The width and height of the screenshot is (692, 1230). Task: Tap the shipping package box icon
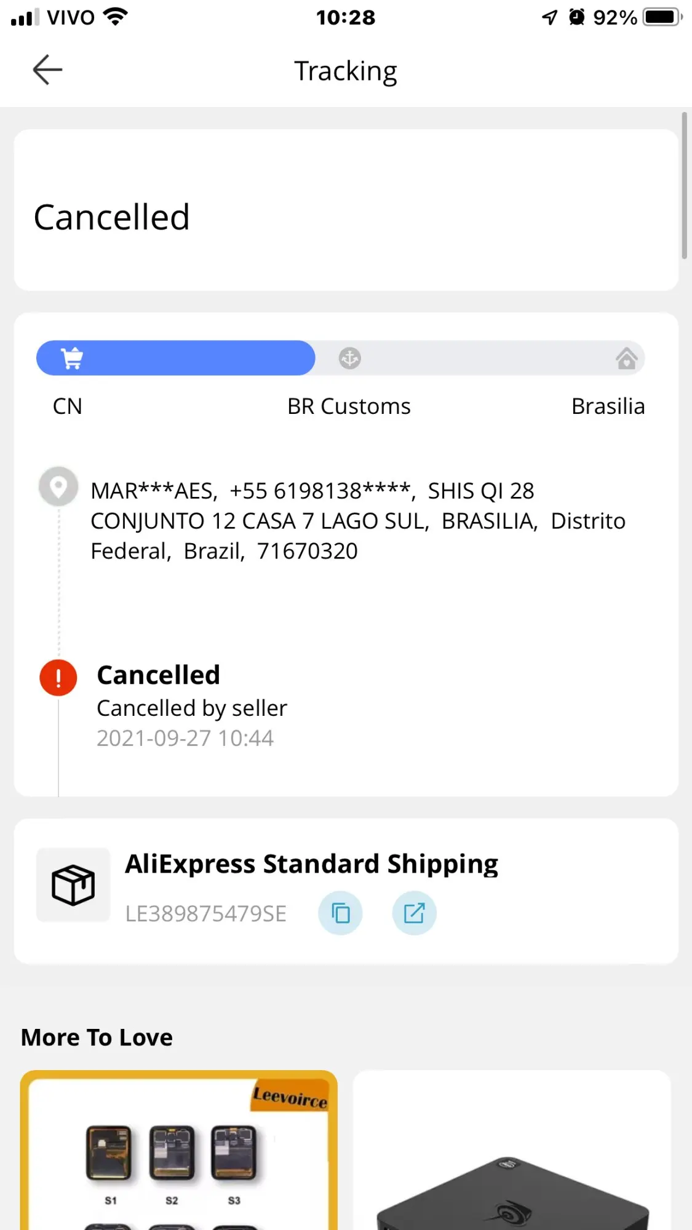pyautogui.click(x=73, y=885)
